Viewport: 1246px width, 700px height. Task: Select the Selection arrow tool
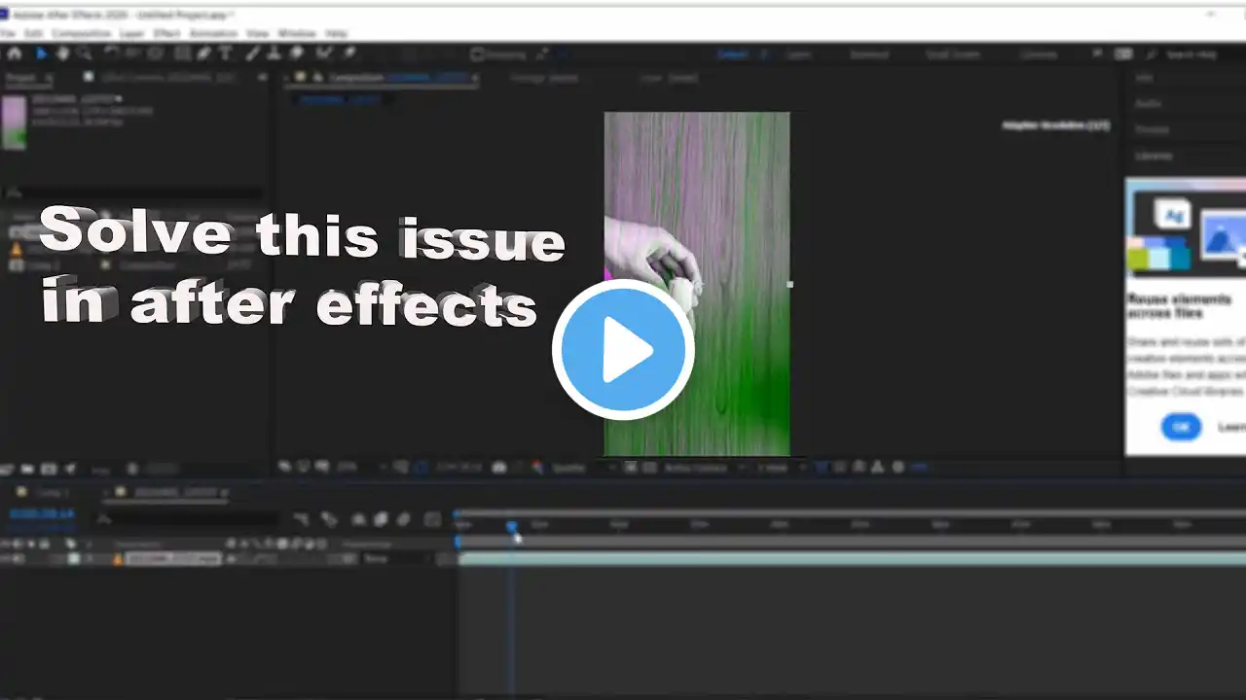(x=41, y=54)
